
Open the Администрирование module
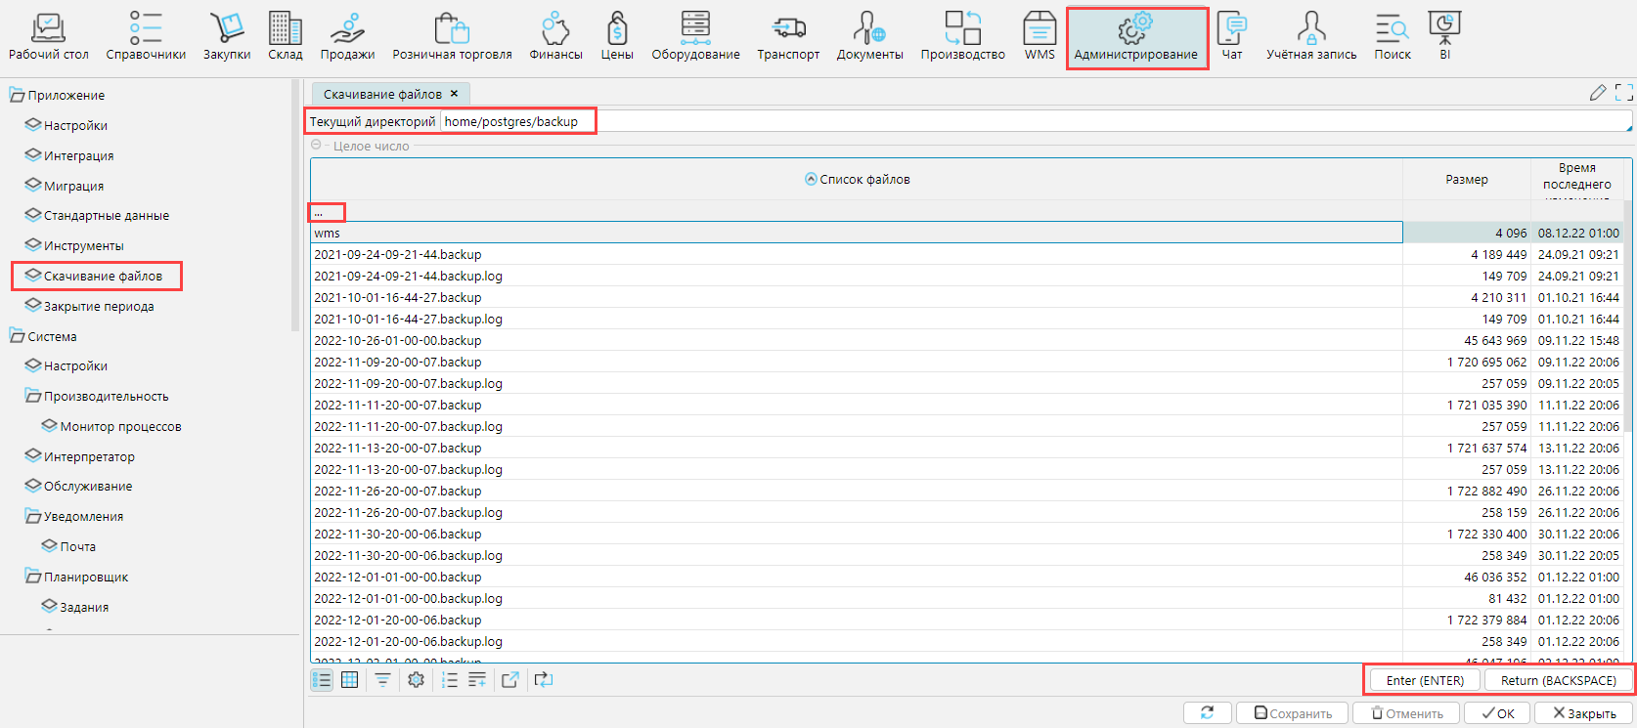click(1135, 37)
